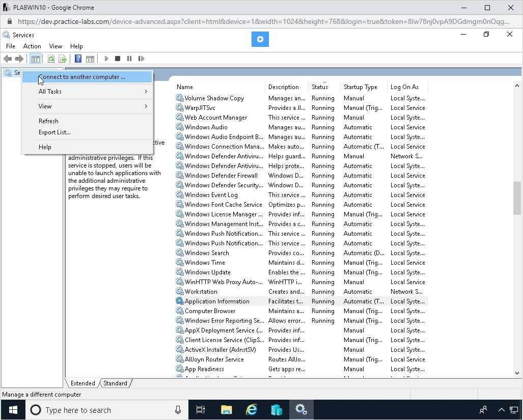Click the Start Service play icon

pos(106,59)
